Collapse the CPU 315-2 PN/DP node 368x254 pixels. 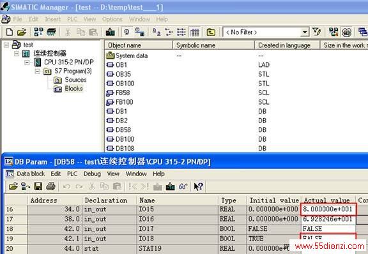27,63
